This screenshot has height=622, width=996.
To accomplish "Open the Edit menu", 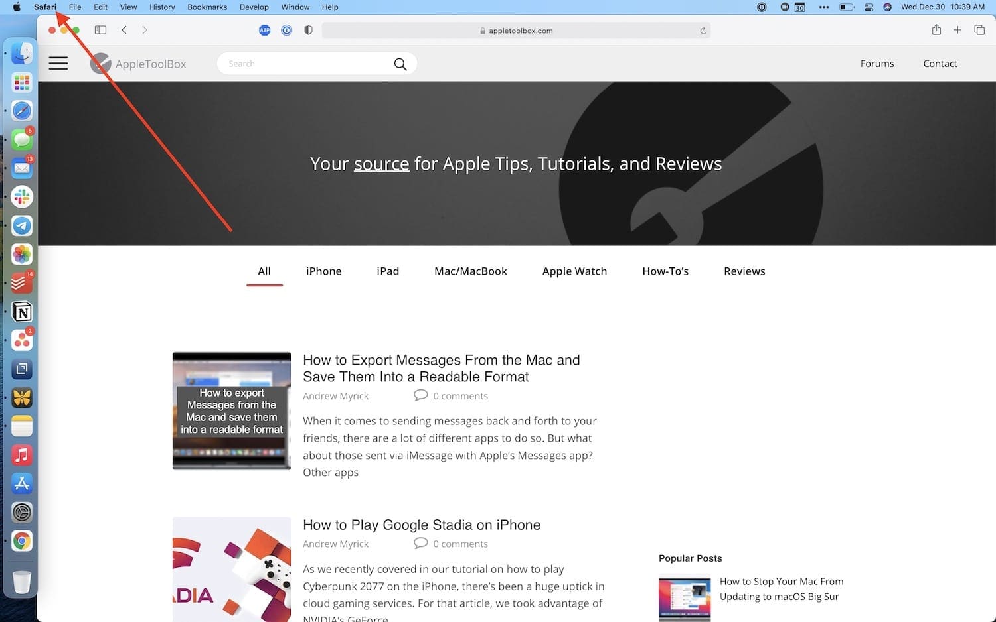I will pyautogui.click(x=100, y=7).
